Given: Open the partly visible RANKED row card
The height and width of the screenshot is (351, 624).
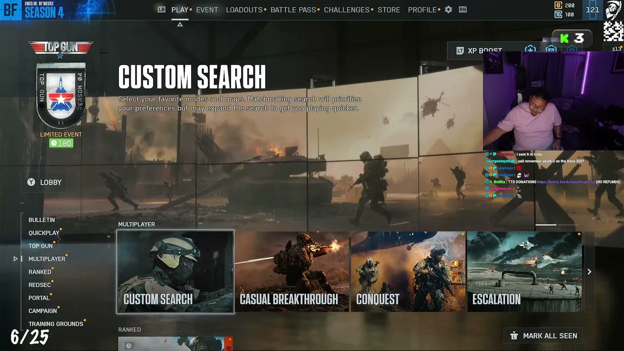Looking at the screenshot, I should pyautogui.click(x=175, y=344).
